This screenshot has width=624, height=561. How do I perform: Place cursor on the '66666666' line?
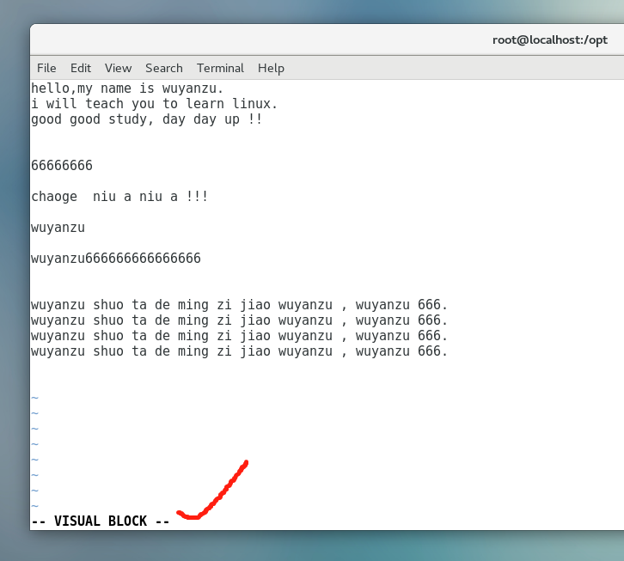click(62, 165)
